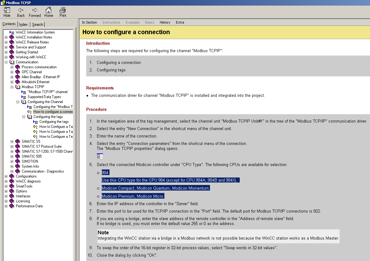Screen dimensions: 370x261
Task: Click the SIMOTION book icon
Action: point(18,161)
